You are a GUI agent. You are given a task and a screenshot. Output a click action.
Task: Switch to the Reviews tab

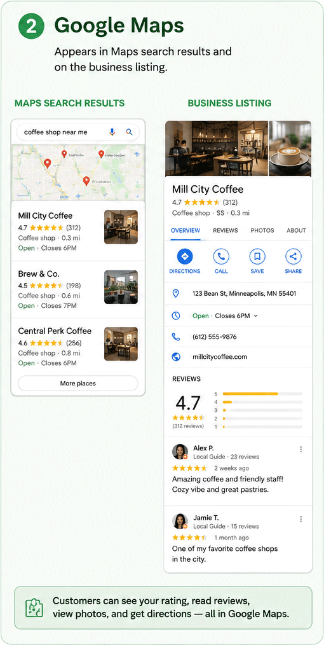click(x=226, y=230)
